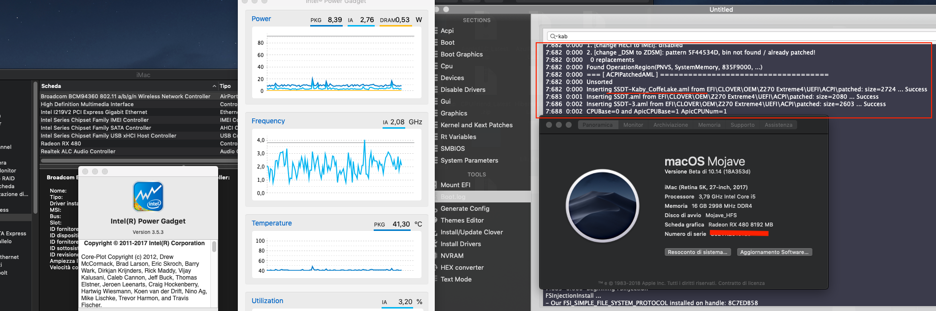Select the Intel I219V2 Gigabit Ethernet row
Image resolution: width=936 pixels, height=311 pixels.
pyautogui.click(x=138, y=112)
